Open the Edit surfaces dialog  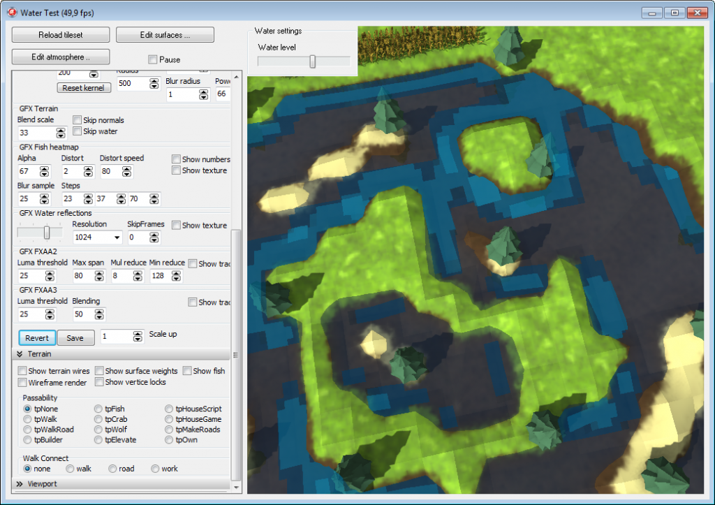click(x=165, y=35)
